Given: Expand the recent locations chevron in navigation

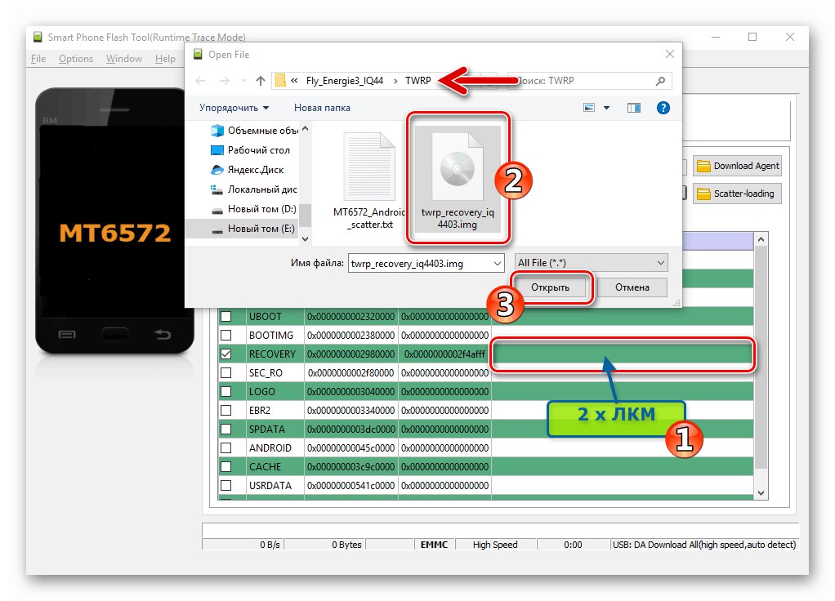Looking at the screenshot, I should (243, 81).
